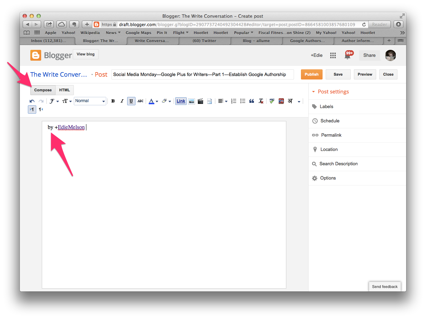Open the Normal paragraph format dropdown
426x319 pixels.
(90, 101)
